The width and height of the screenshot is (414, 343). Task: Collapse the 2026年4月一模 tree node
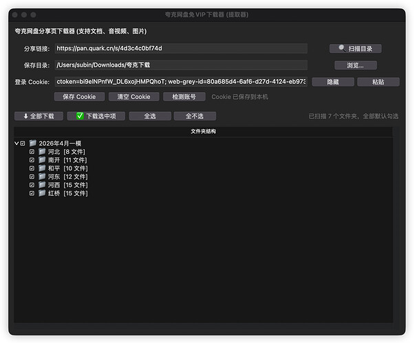coord(17,143)
